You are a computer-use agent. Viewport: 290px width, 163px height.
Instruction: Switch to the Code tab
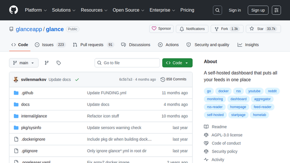pyautogui.click(x=20, y=45)
